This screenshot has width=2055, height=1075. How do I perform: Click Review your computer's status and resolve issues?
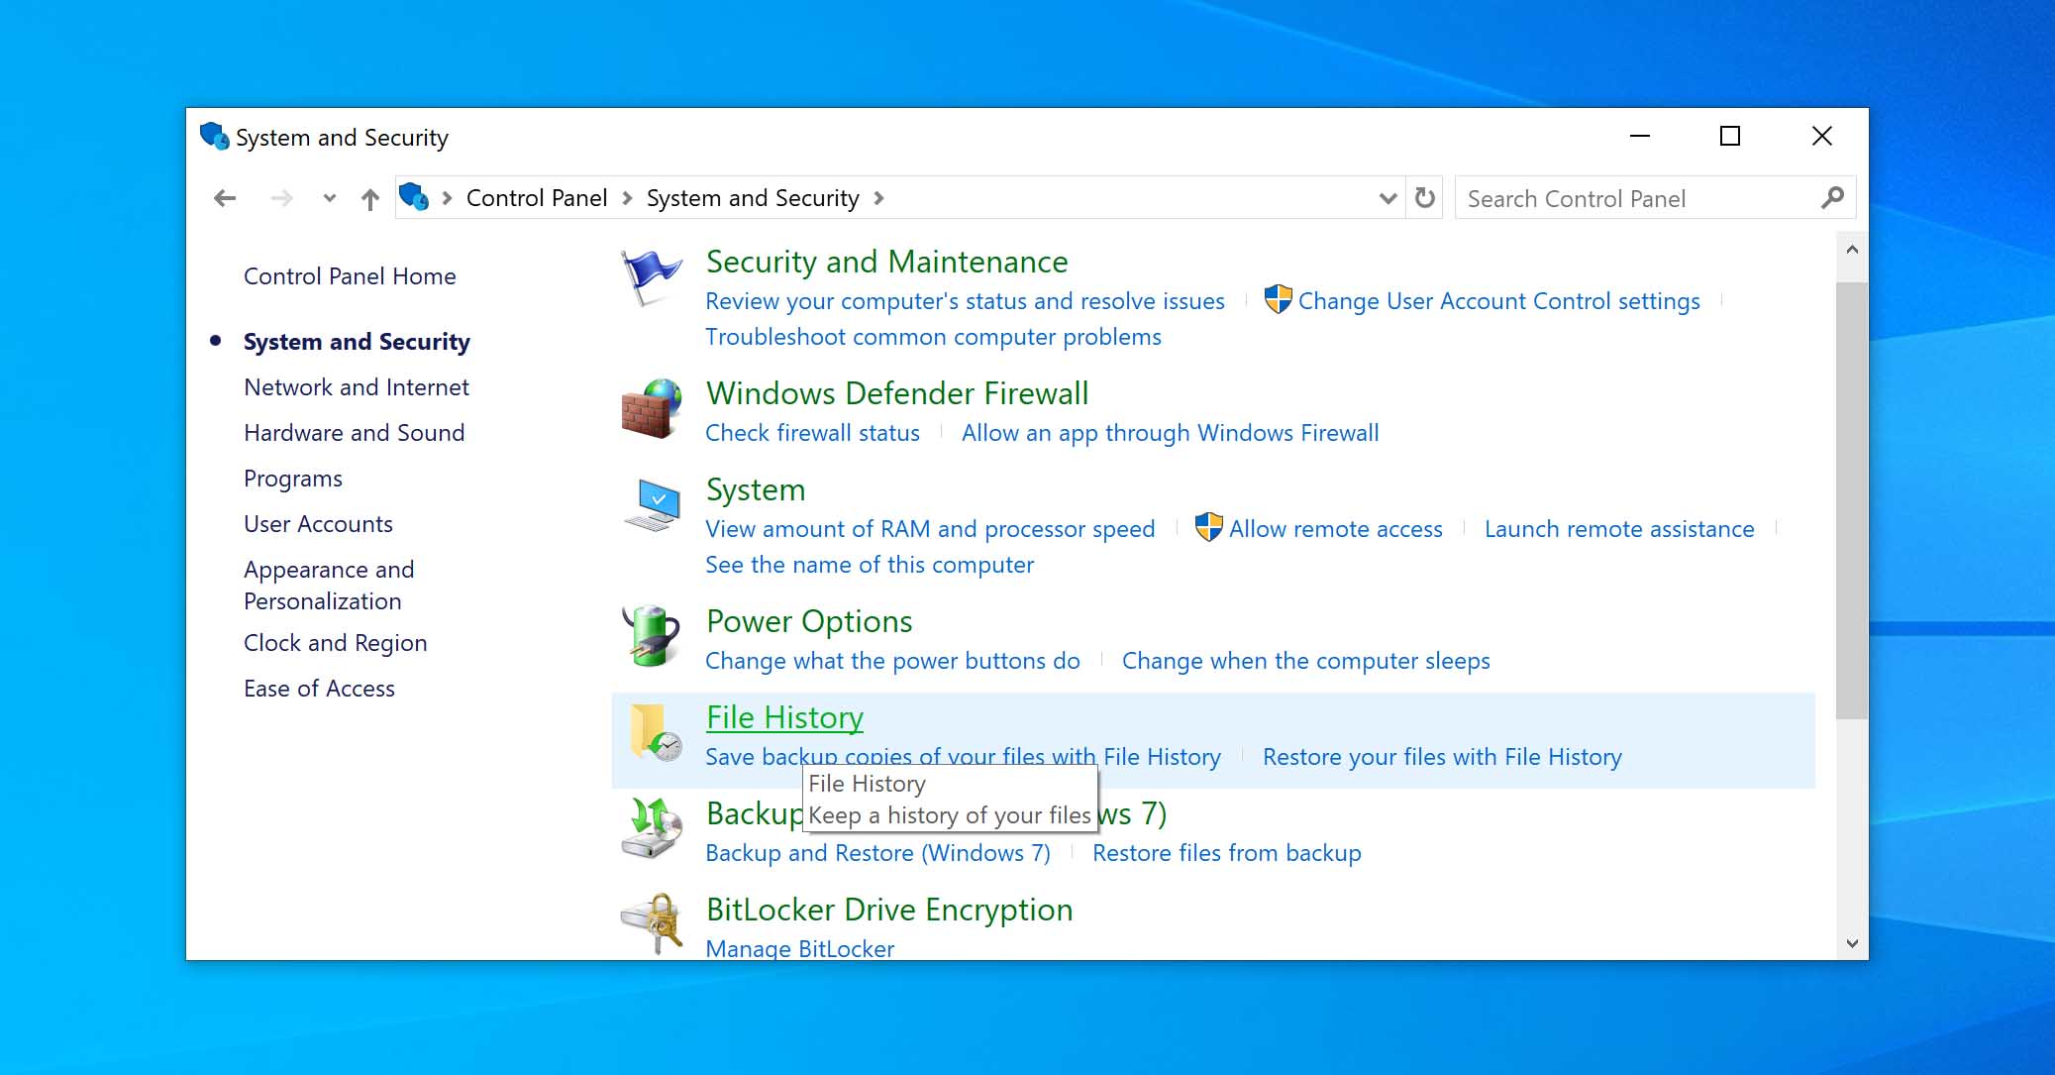tap(965, 301)
